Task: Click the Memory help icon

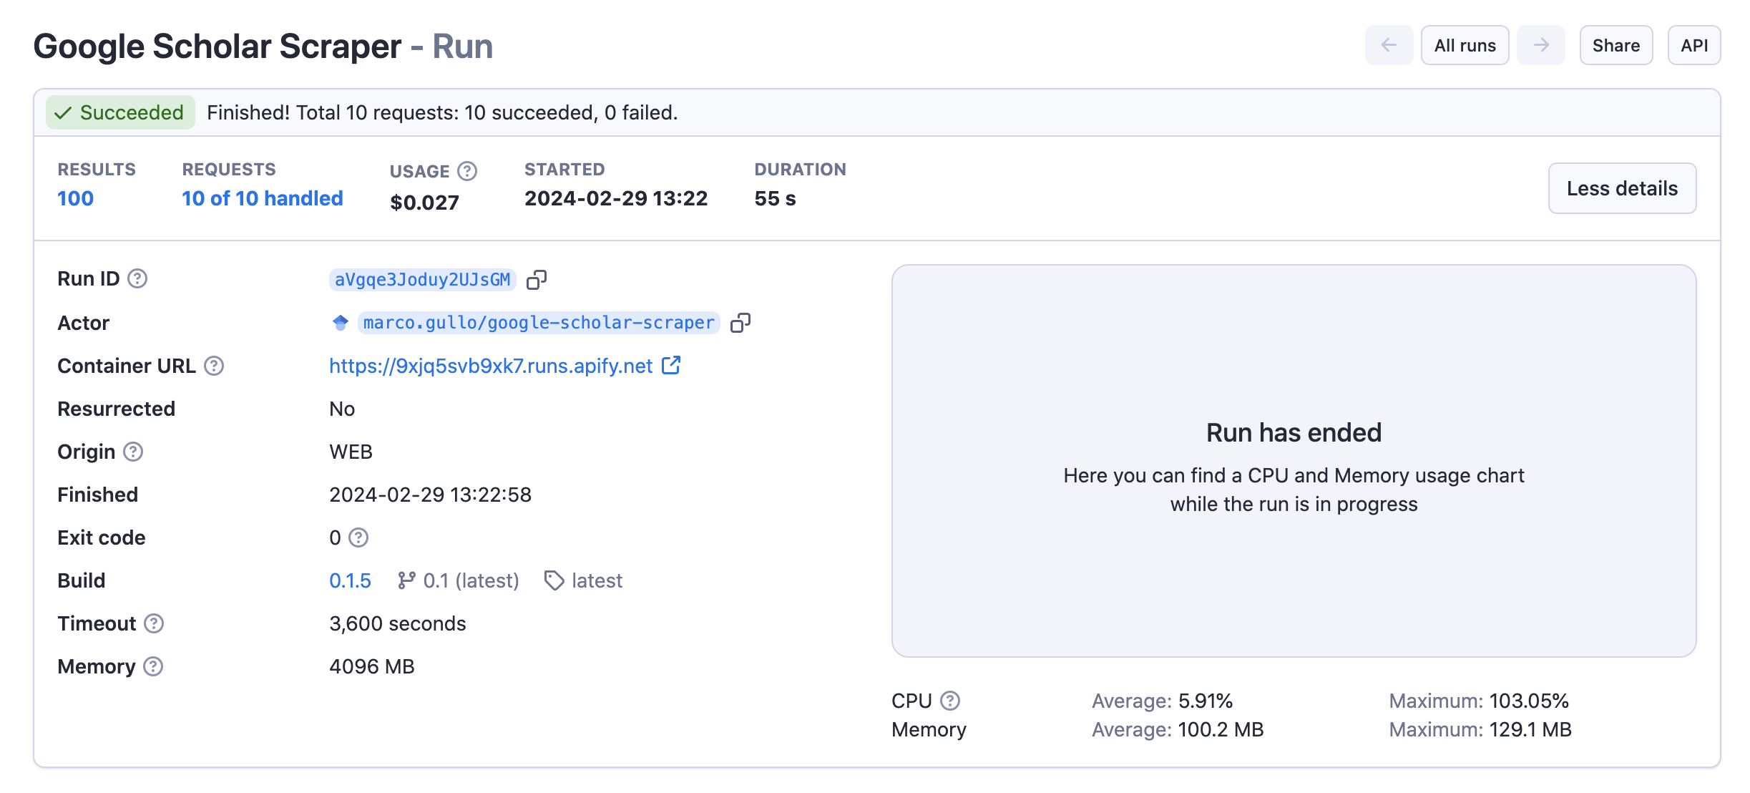Action: [x=153, y=666]
